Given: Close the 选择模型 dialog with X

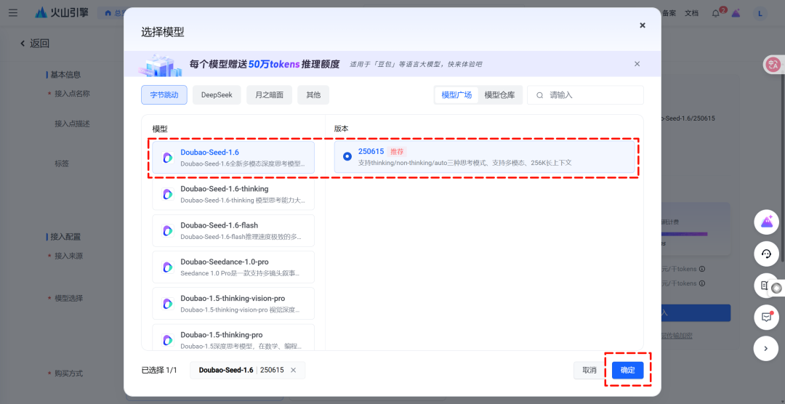Looking at the screenshot, I should pyautogui.click(x=643, y=25).
